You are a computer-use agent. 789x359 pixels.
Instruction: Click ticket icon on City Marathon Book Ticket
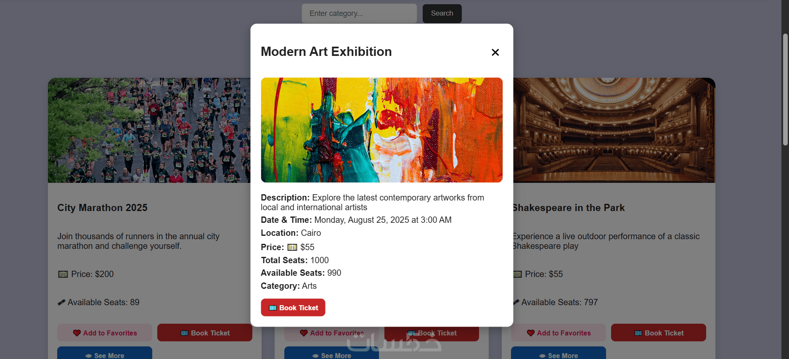185,333
